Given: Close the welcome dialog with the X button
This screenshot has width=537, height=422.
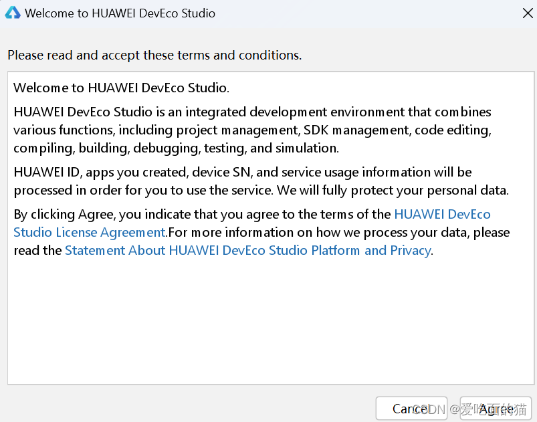Looking at the screenshot, I should coord(528,13).
